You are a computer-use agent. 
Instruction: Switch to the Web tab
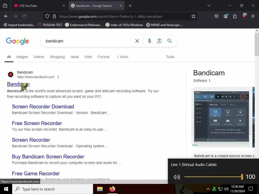[88, 57]
